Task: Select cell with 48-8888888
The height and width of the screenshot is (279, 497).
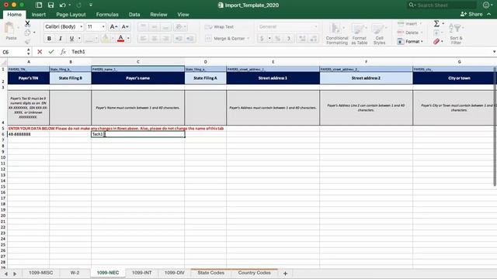Action: point(29,134)
